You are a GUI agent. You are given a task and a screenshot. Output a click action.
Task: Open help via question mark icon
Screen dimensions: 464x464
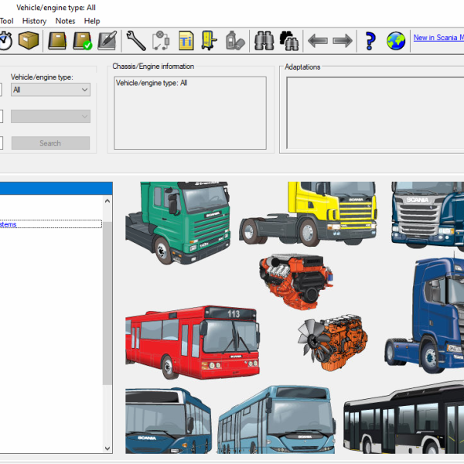[370, 41]
